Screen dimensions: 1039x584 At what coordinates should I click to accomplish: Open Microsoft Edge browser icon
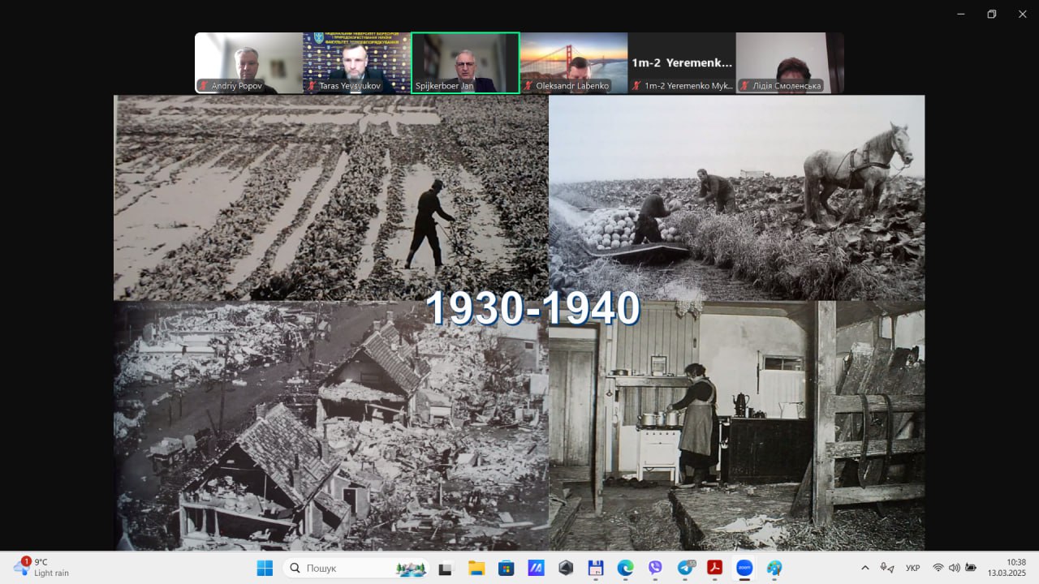tap(625, 568)
